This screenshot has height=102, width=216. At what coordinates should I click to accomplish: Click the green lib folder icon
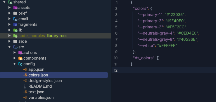pyautogui.click(x=15, y=30)
